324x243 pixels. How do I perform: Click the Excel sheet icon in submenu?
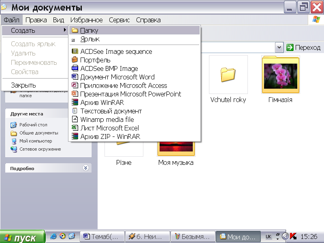coord(75,128)
